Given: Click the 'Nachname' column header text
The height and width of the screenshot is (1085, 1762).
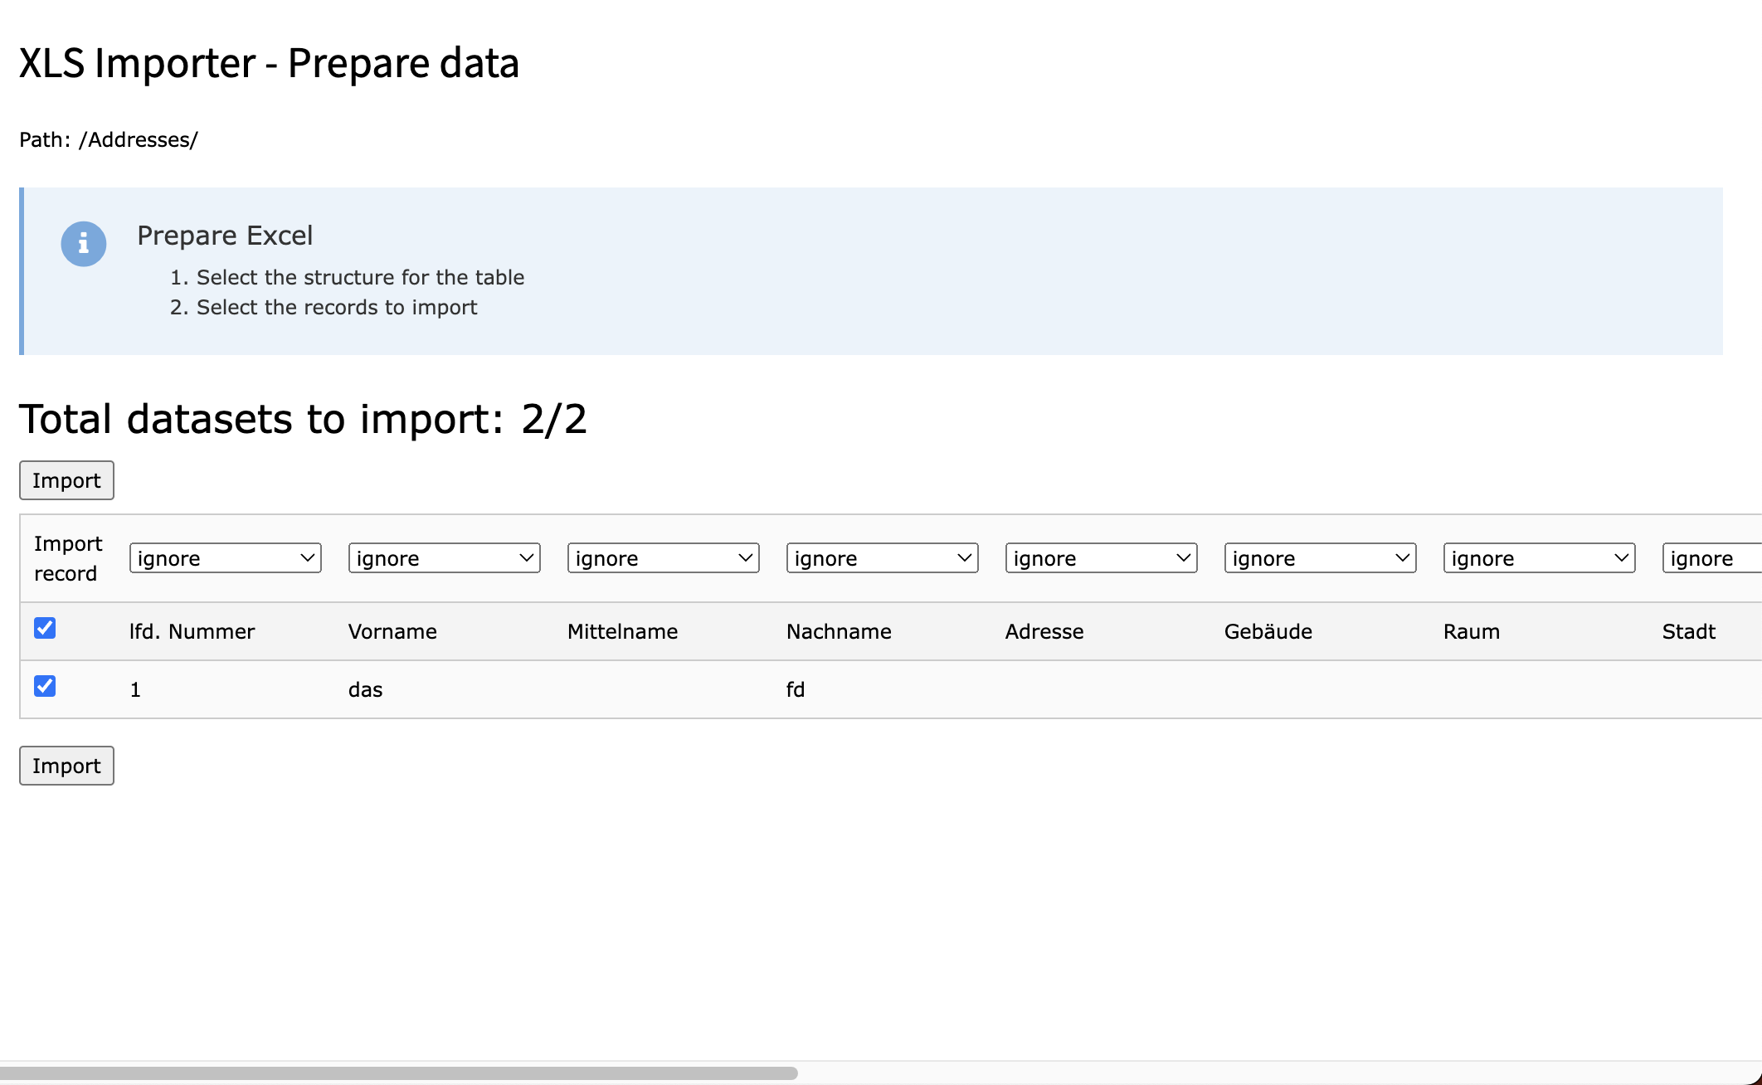Looking at the screenshot, I should pyautogui.click(x=839, y=631).
